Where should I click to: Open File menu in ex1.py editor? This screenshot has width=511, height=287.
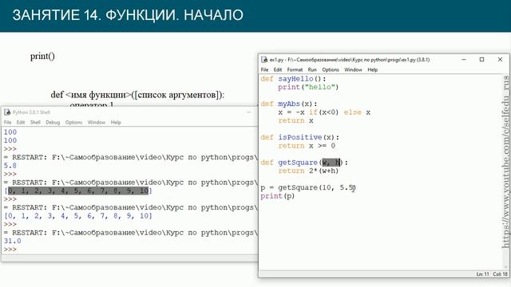point(264,69)
